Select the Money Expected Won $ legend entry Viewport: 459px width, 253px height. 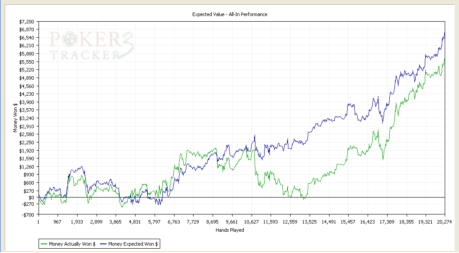pyautogui.click(x=133, y=244)
